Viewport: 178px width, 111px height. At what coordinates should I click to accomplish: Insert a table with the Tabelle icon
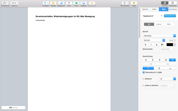pyautogui.click(x=53, y=3)
